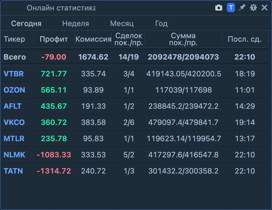The image size is (272, 210).
Task: Click VTBR last deal time 18:19
Action: (245, 74)
